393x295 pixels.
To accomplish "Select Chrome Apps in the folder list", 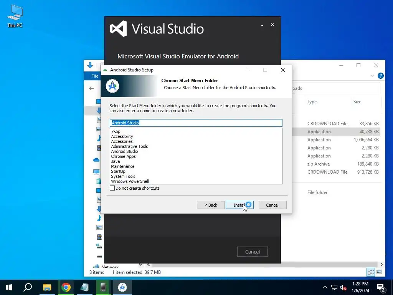I will [123, 157].
